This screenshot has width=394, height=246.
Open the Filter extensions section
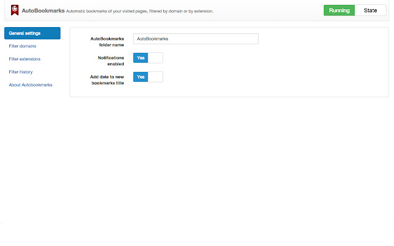pyautogui.click(x=25, y=59)
